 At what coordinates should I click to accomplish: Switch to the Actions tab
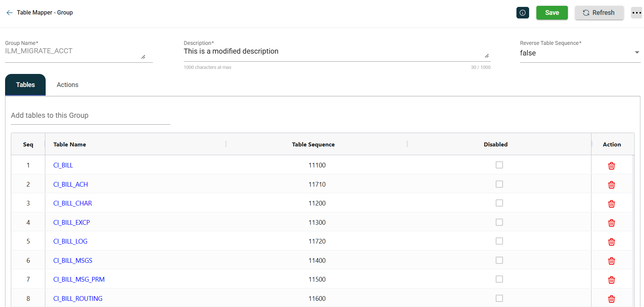tap(67, 85)
